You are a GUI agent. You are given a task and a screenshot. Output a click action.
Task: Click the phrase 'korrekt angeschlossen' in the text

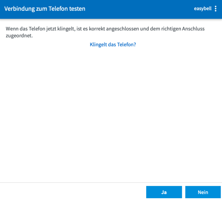coord(114,29)
